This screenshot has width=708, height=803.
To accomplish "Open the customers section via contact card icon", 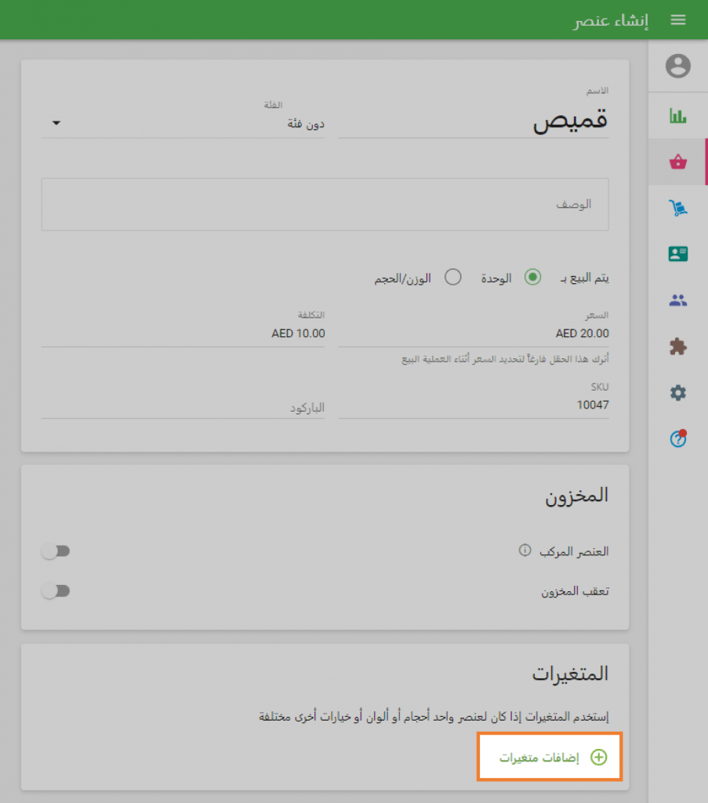I will [x=678, y=253].
